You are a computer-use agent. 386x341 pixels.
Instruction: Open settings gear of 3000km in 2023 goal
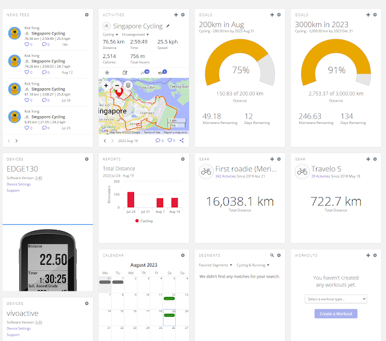[375, 15]
